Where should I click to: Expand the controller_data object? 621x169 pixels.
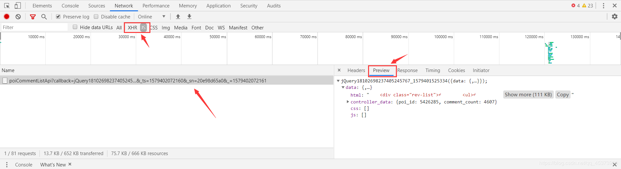point(348,102)
